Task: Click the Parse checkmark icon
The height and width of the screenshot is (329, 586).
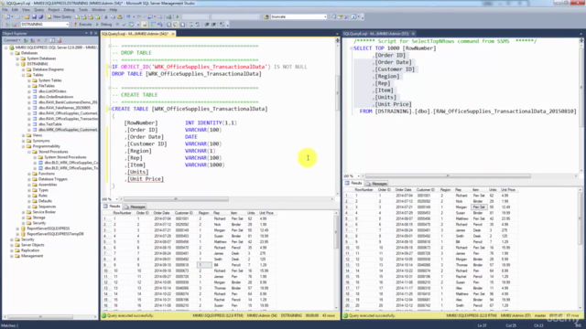Action: click(125, 25)
